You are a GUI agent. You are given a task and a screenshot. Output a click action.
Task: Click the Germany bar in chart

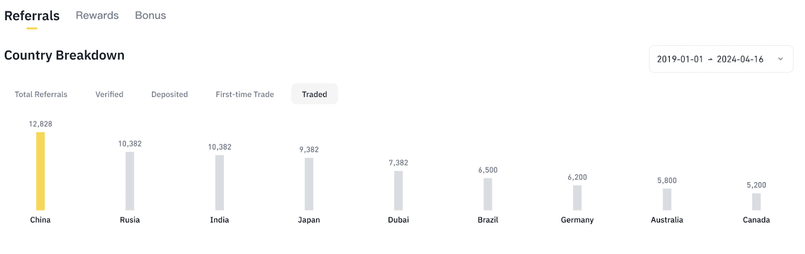point(577,198)
